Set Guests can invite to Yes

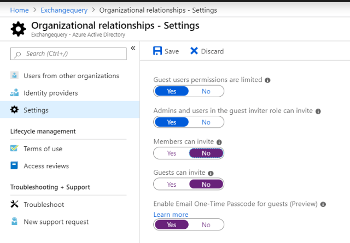[x=172, y=185]
